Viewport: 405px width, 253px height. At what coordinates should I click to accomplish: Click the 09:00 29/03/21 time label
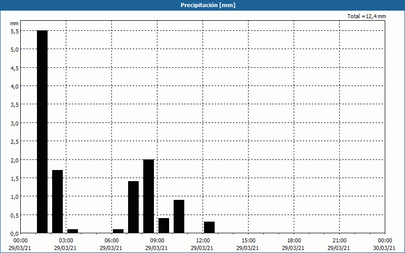tap(156, 244)
